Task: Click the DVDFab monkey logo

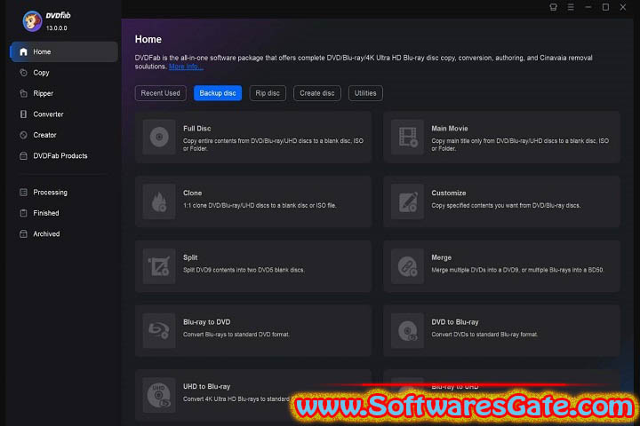Action: [x=32, y=20]
